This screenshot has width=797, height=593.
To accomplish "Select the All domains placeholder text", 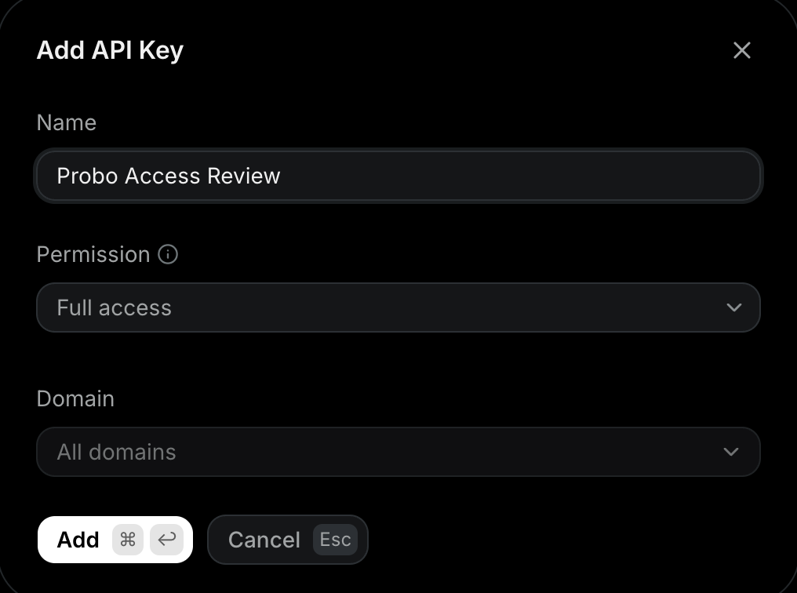I will tap(116, 452).
